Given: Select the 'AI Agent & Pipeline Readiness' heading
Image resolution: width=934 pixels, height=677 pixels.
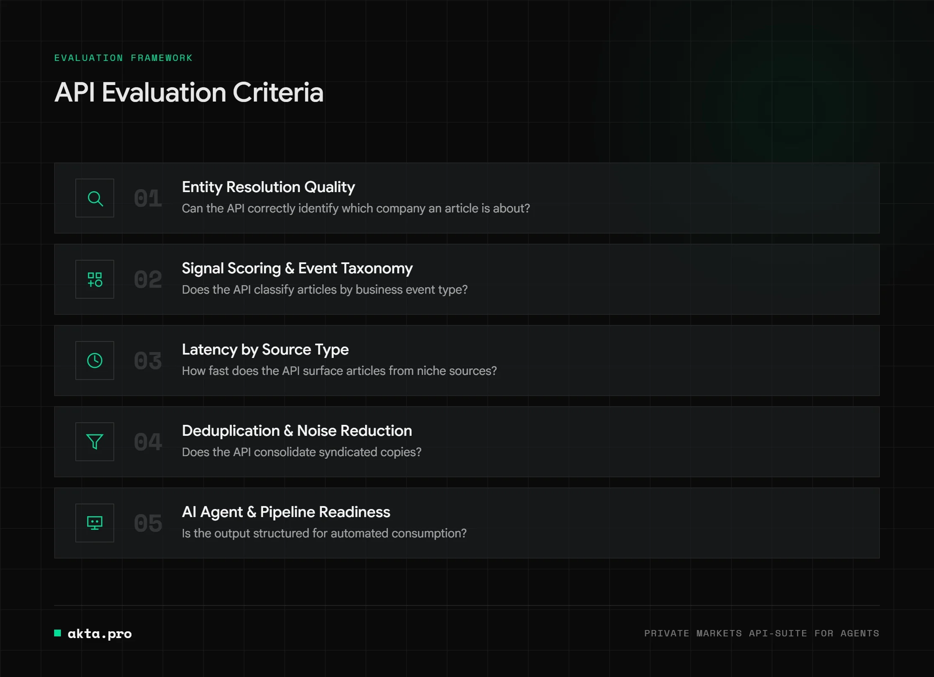Looking at the screenshot, I should pos(286,512).
